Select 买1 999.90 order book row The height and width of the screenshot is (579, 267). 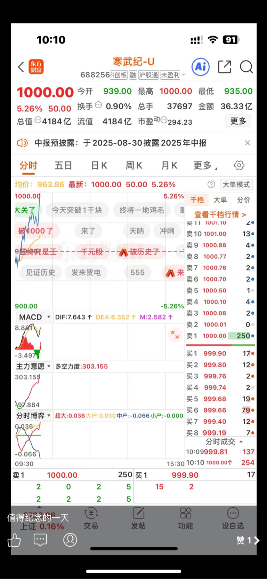point(220,354)
